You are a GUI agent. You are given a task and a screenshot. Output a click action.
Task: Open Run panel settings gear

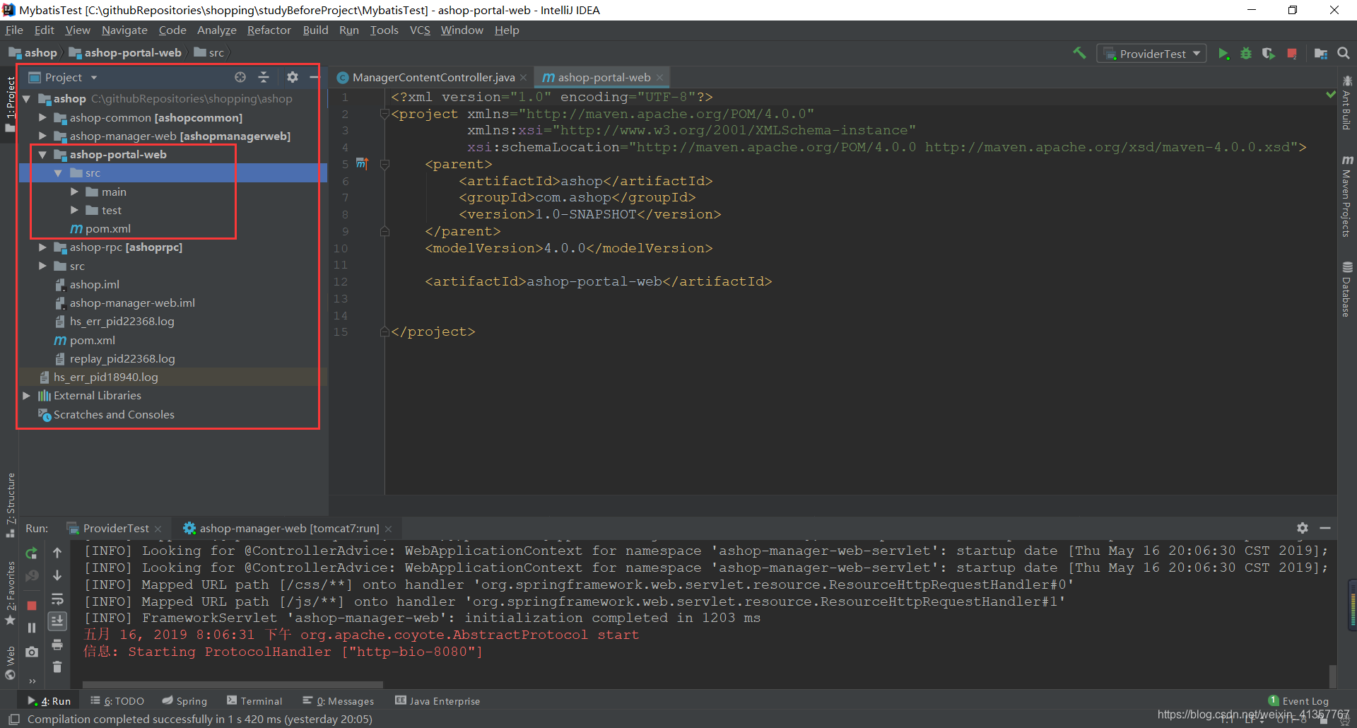point(1303,528)
